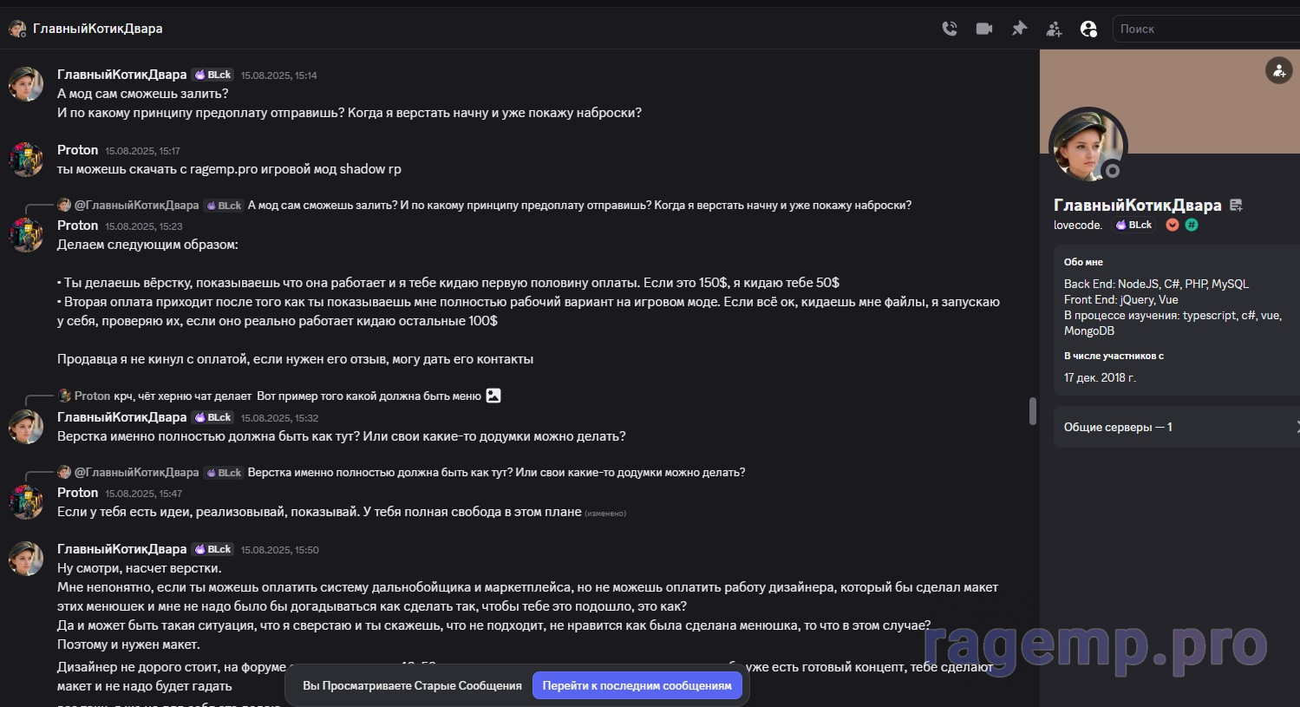Viewport: 1300px width, 707px height.
Task: Click timestamp 15.08.2025, 15:47
Action: [143, 494]
